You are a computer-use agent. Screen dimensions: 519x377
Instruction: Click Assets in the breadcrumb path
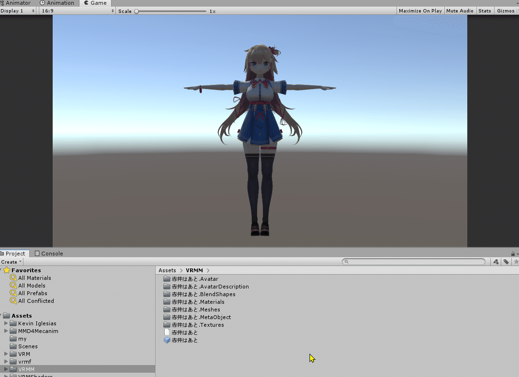point(167,270)
